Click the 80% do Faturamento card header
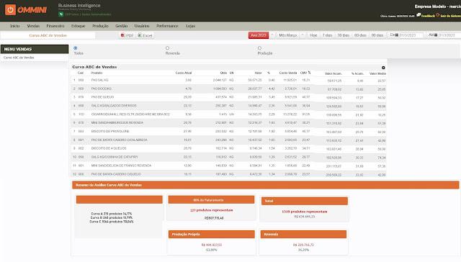Image resolution: width=461 pixels, height=262 pixels. (211, 200)
